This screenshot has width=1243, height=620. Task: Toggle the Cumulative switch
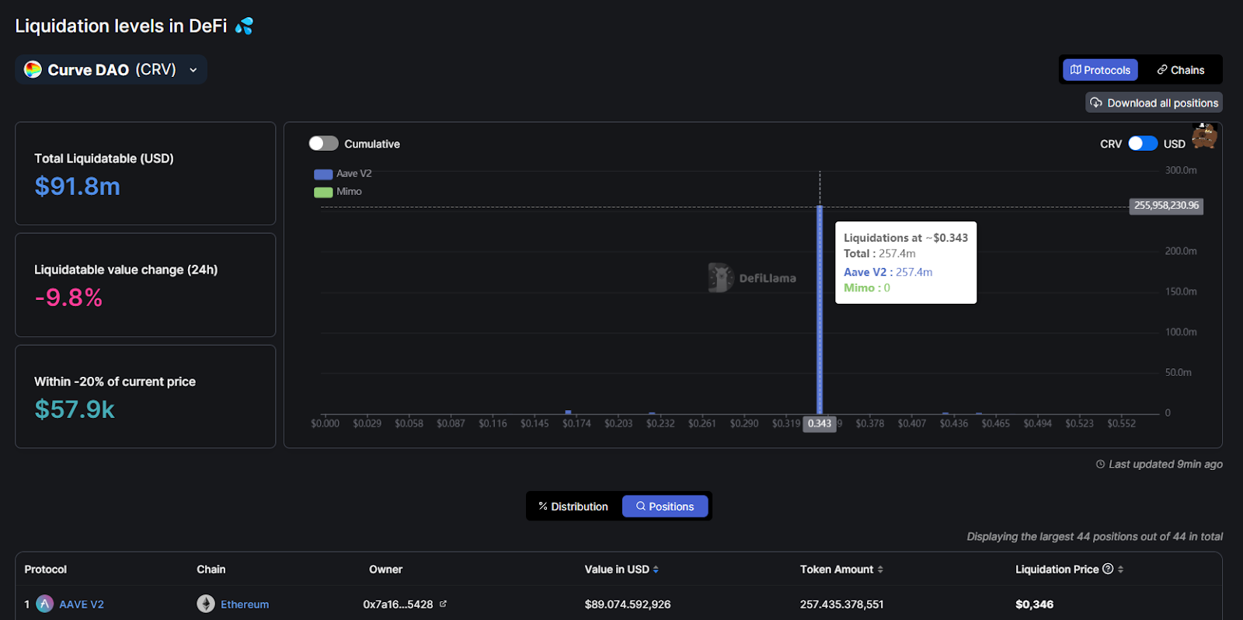point(323,144)
